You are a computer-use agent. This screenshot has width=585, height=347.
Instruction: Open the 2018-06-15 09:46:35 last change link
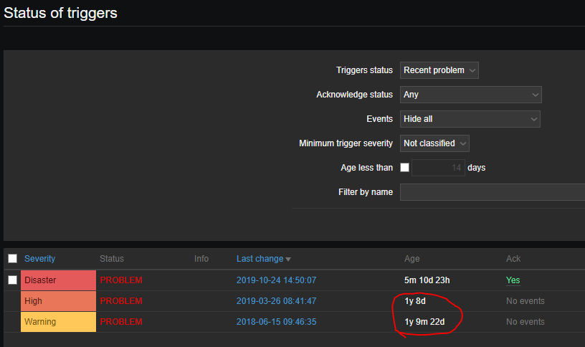pos(277,322)
